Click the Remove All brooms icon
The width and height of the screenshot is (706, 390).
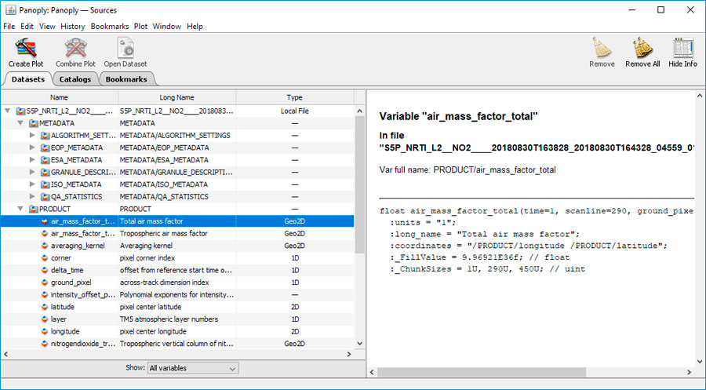[642, 48]
